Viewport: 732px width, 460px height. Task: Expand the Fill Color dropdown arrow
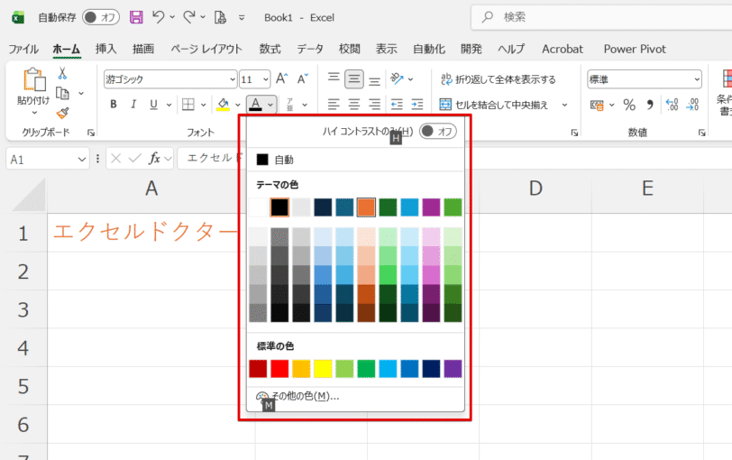tap(238, 105)
